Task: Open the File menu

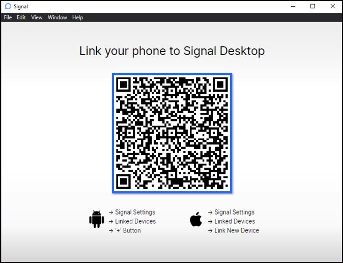Action: pyautogui.click(x=8, y=17)
